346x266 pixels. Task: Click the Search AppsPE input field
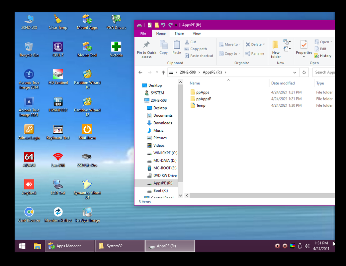point(324,72)
